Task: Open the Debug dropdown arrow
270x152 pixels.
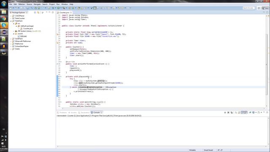Action: (55, 8)
